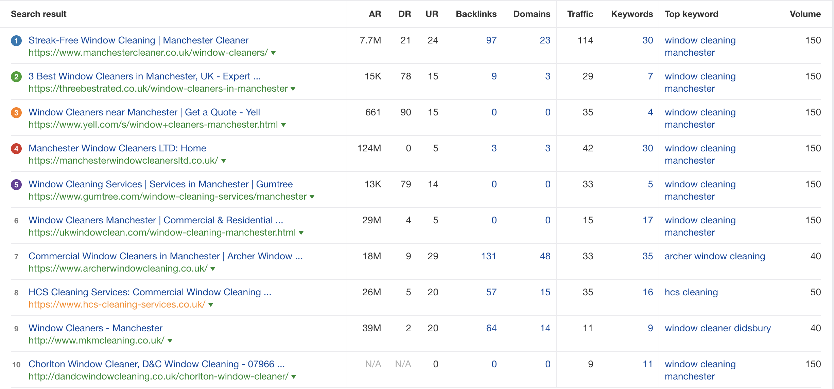Click the green rank 2 badge icon
834x389 pixels.
16,77
